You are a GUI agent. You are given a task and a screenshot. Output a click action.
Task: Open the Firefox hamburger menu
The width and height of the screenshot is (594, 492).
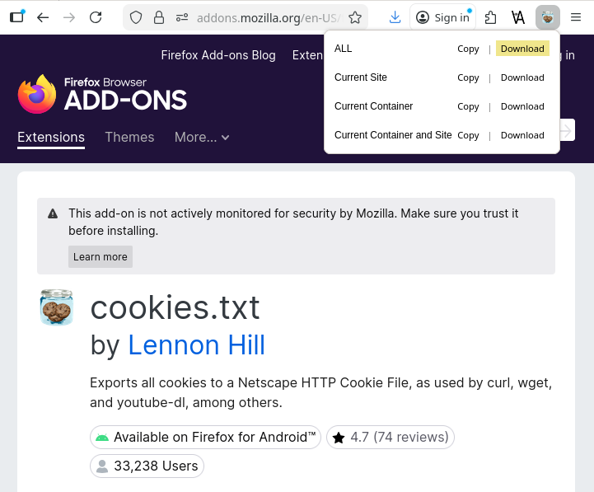[x=577, y=17]
